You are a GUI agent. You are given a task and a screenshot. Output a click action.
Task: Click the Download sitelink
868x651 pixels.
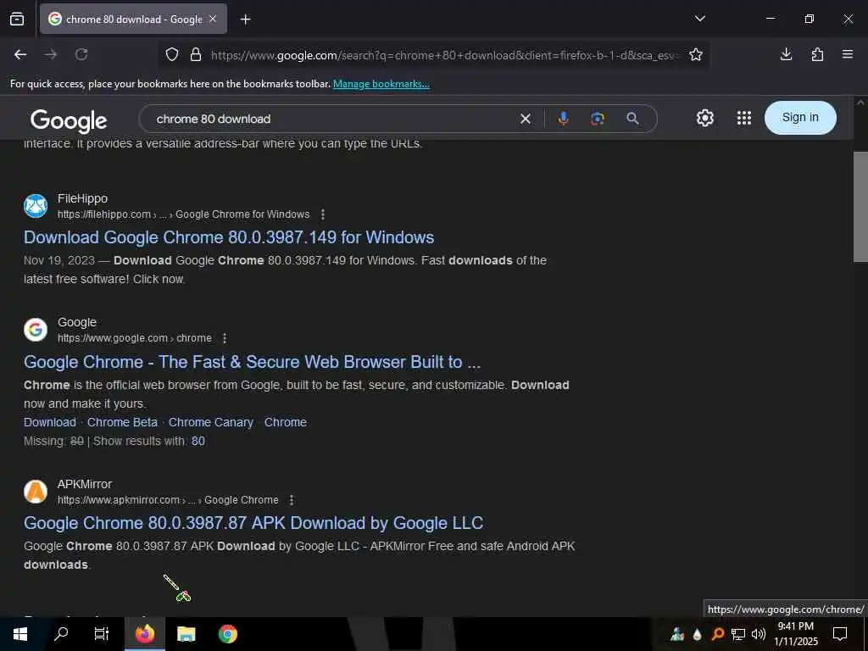tap(50, 422)
